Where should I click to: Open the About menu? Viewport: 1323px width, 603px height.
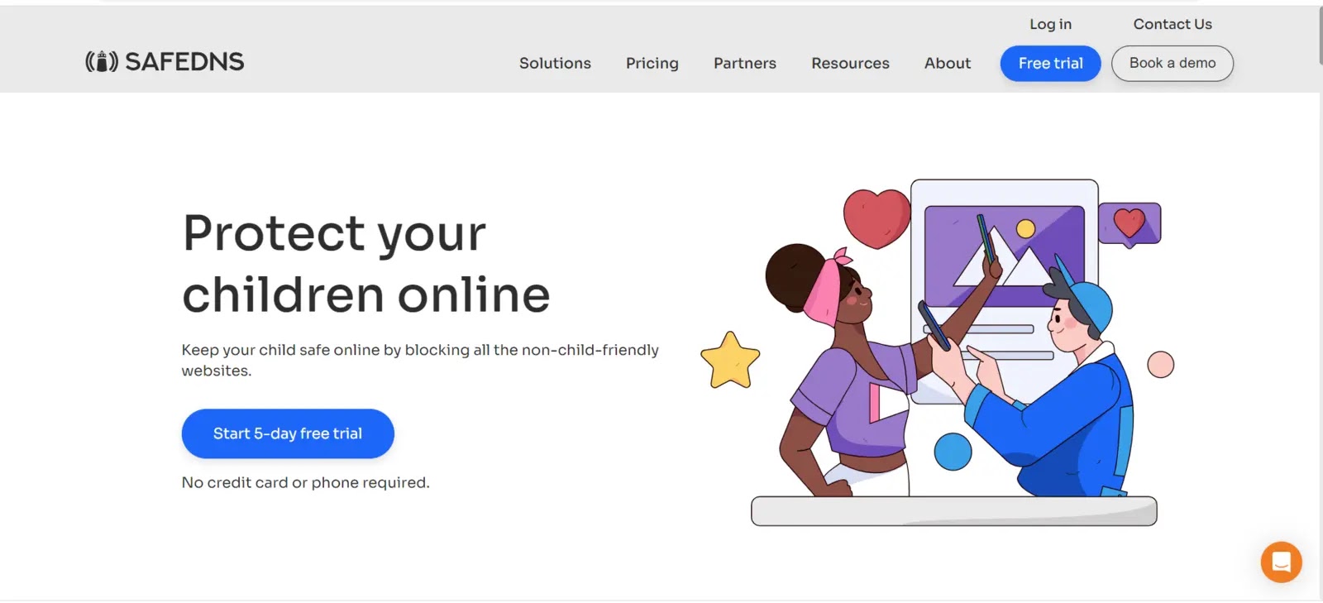947,63
